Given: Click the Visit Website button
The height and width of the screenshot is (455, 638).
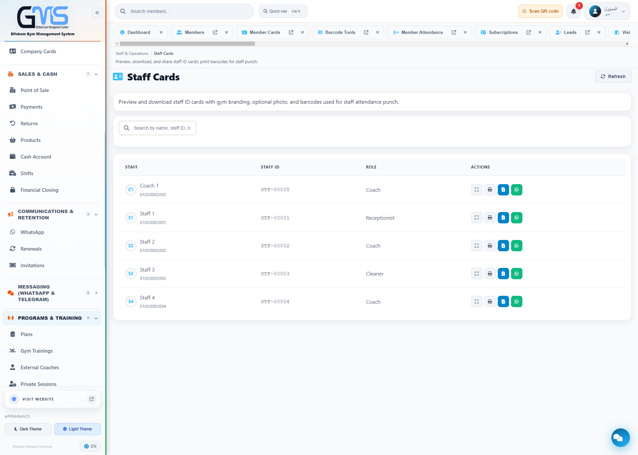Looking at the screenshot, I should point(53,399).
